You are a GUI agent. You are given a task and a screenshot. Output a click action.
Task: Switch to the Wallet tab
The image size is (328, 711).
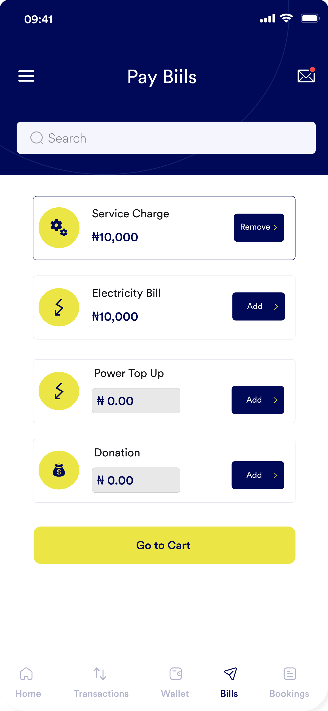[175, 682]
